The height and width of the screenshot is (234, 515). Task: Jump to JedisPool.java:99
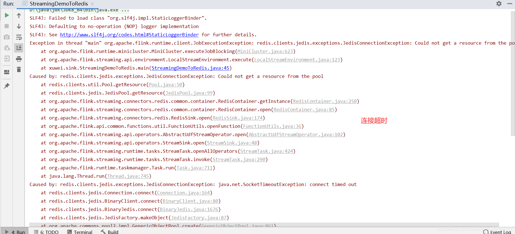pyautogui.click(x=189, y=93)
